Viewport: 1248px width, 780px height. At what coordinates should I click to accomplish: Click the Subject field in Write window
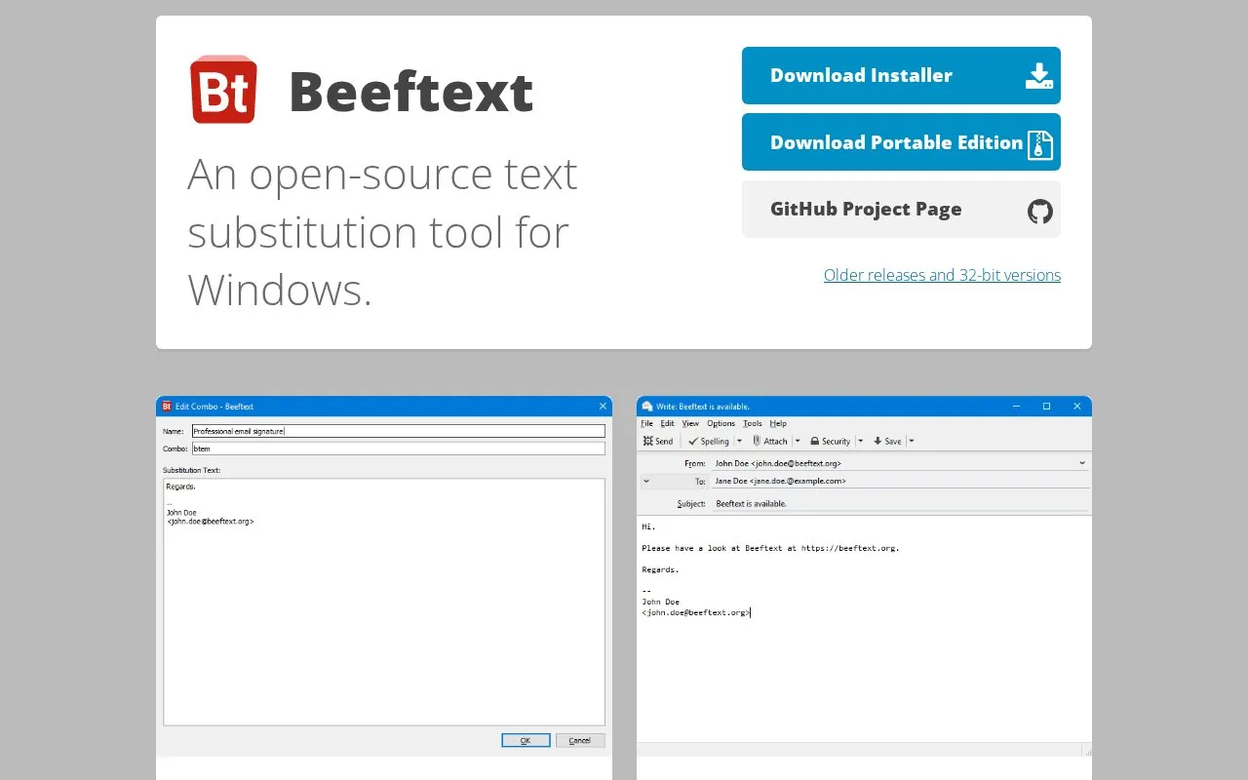click(899, 503)
